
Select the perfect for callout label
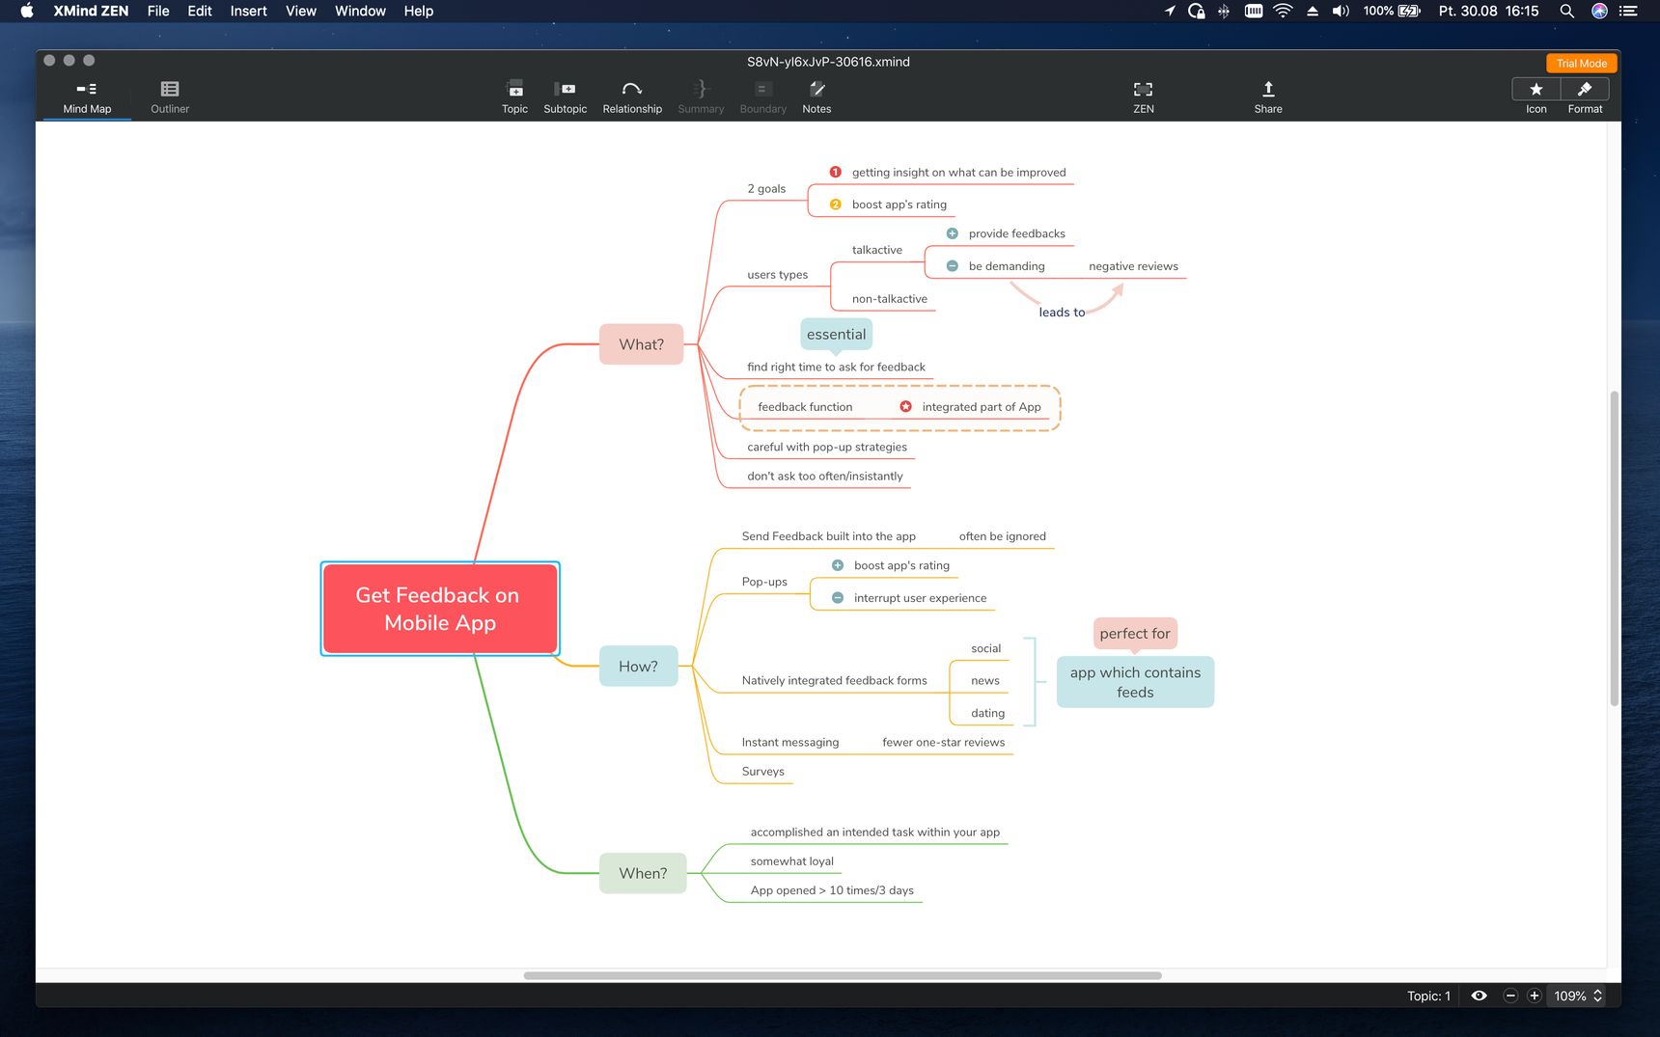coord(1135,634)
